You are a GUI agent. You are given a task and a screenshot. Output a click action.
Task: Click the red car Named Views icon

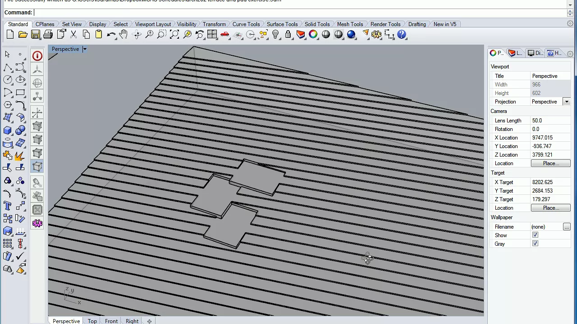coord(225,35)
